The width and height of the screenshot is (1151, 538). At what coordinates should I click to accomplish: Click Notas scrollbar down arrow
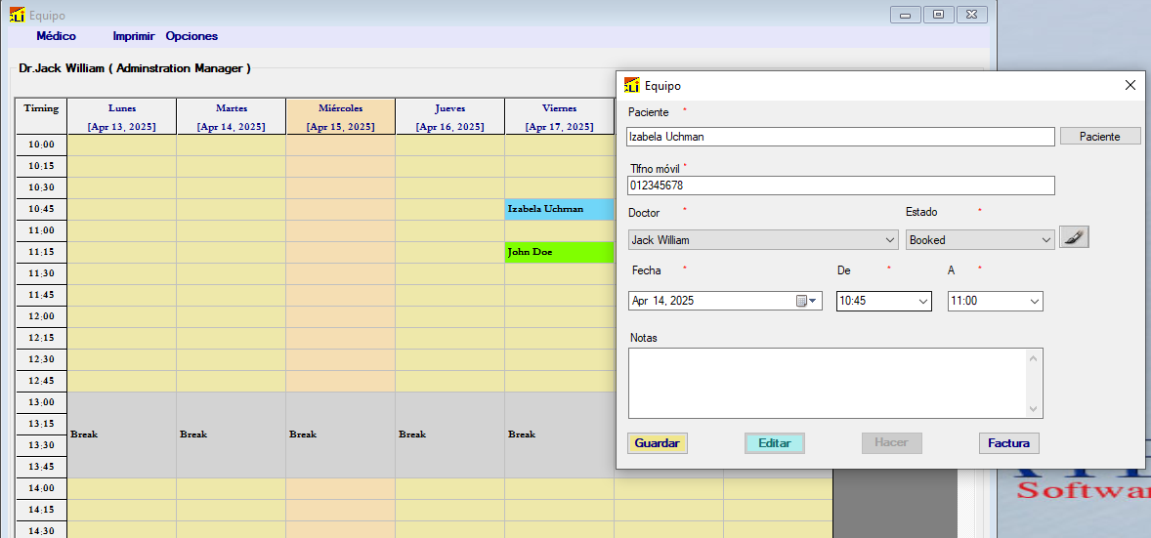(x=1035, y=409)
